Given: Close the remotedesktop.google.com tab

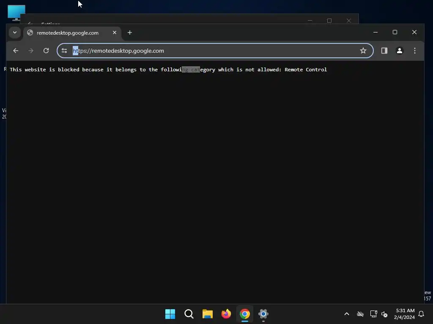Looking at the screenshot, I should click(x=115, y=32).
